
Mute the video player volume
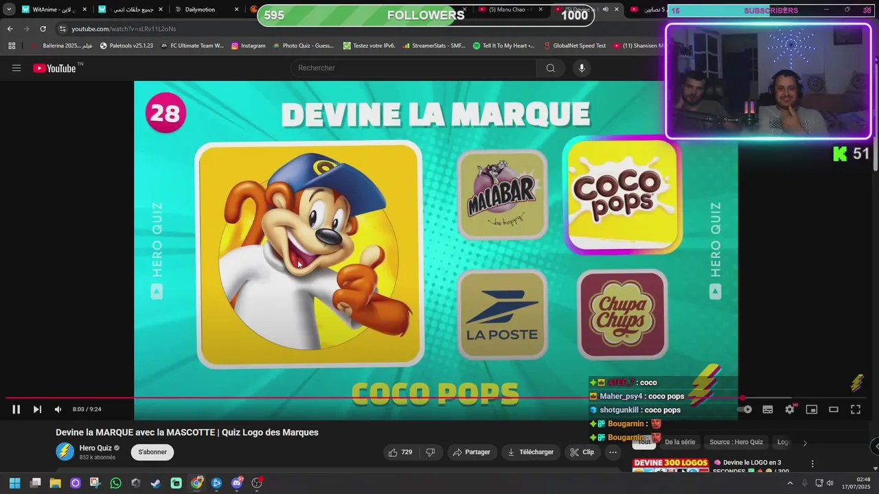click(x=58, y=410)
